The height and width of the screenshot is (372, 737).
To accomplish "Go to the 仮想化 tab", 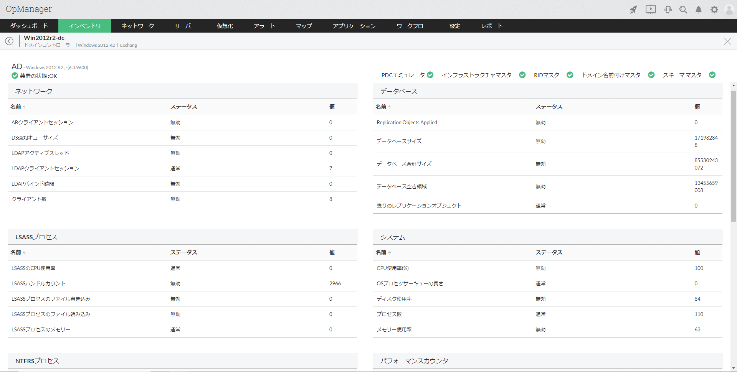I will click(x=225, y=26).
